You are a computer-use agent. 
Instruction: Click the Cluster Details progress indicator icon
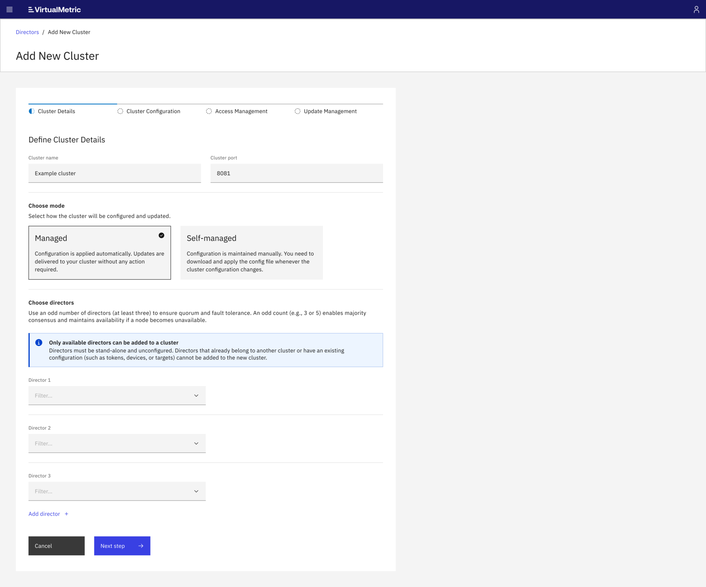click(x=31, y=111)
